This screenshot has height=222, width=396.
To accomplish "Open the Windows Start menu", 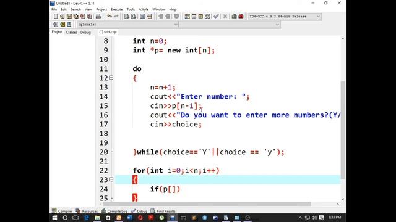I will [x=54, y=218].
